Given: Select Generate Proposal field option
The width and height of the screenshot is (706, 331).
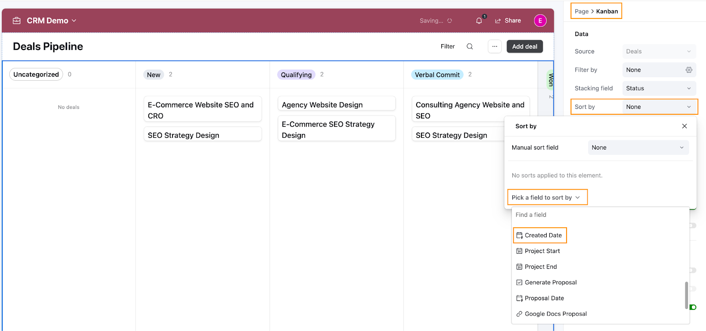Looking at the screenshot, I should click(x=547, y=282).
